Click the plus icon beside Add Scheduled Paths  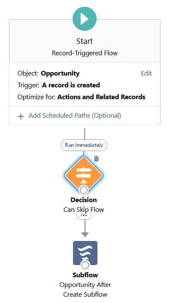(x=21, y=116)
